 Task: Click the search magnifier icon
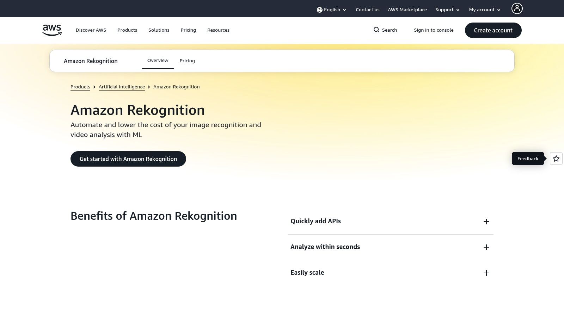pos(376,30)
